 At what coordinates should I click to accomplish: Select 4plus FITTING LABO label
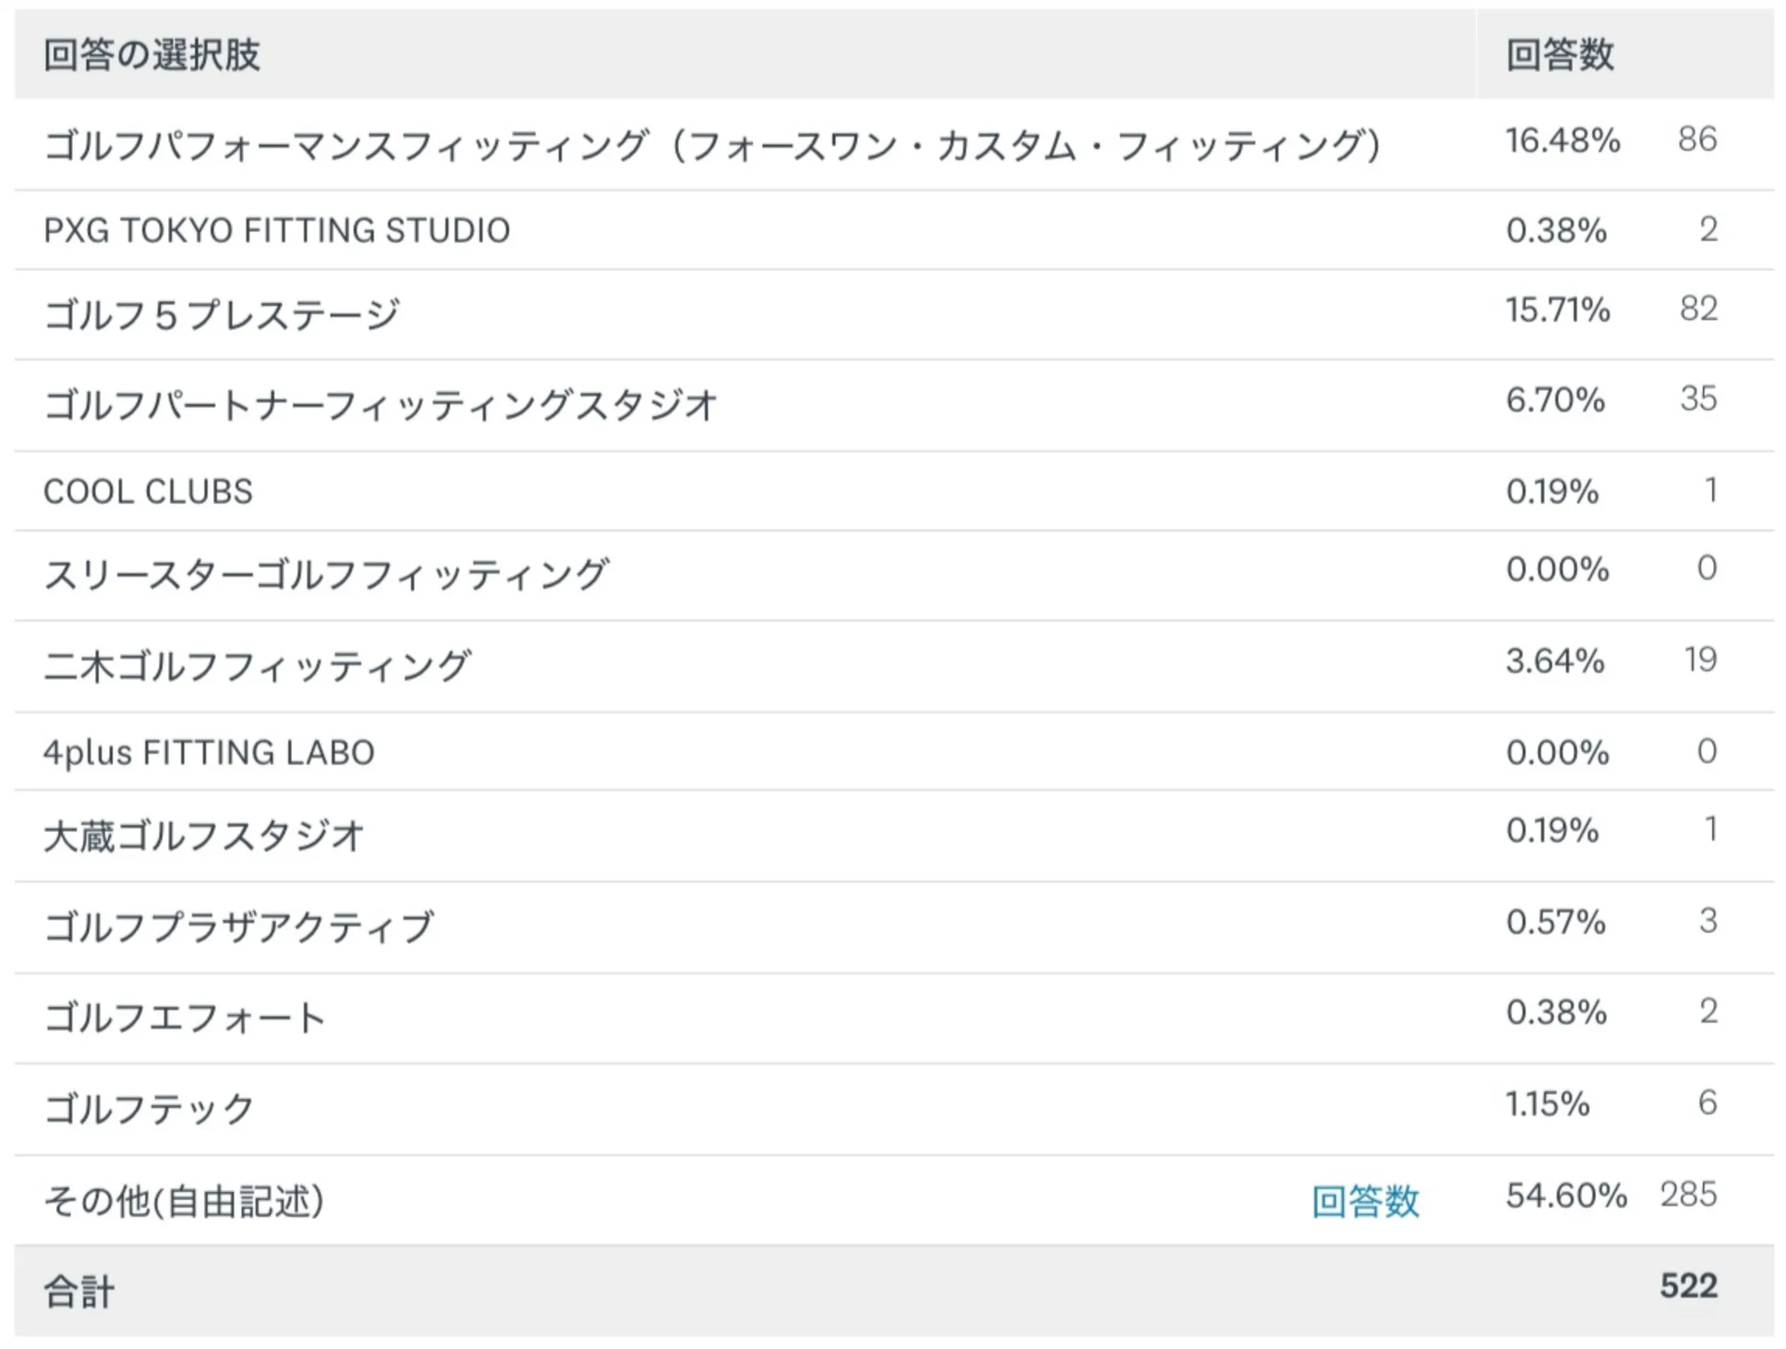point(209,752)
